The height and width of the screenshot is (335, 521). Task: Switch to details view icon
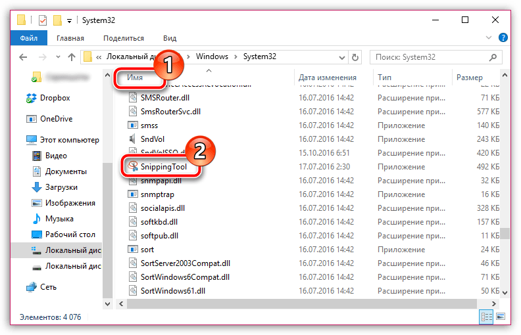486,317
